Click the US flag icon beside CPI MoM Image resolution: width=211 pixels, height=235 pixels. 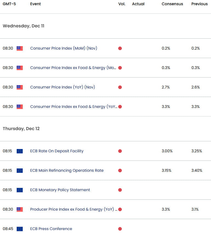click(x=19, y=48)
